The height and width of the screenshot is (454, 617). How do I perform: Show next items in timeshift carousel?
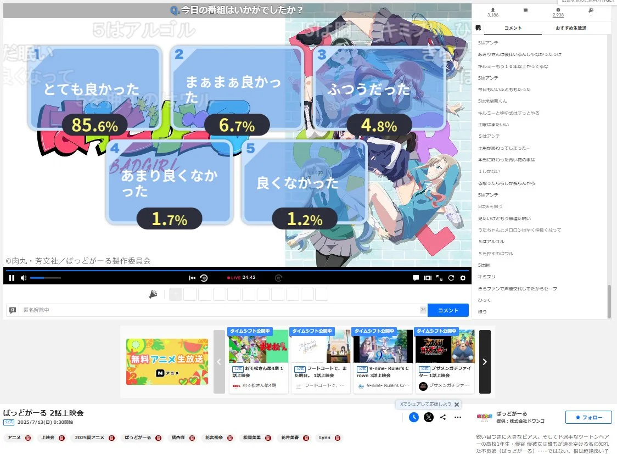point(485,362)
